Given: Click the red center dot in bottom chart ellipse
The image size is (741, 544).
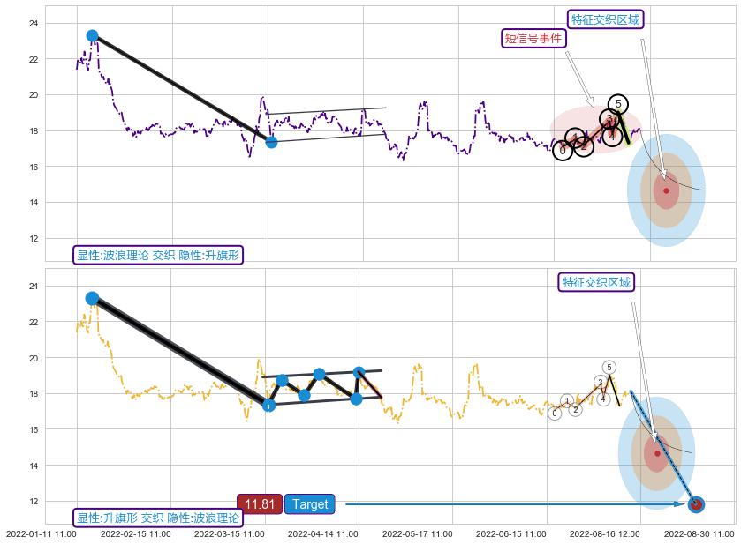Looking at the screenshot, I should (657, 453).
